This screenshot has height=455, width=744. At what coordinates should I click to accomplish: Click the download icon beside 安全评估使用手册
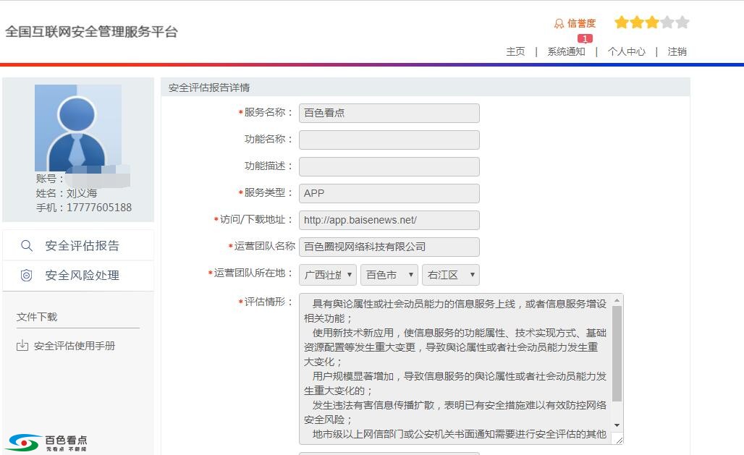[x=22, y=345]
